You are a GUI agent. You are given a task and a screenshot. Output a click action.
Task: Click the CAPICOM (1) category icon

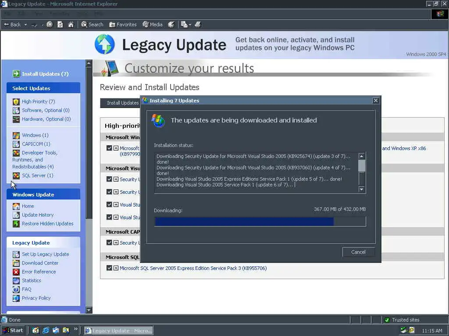(16, 144)
